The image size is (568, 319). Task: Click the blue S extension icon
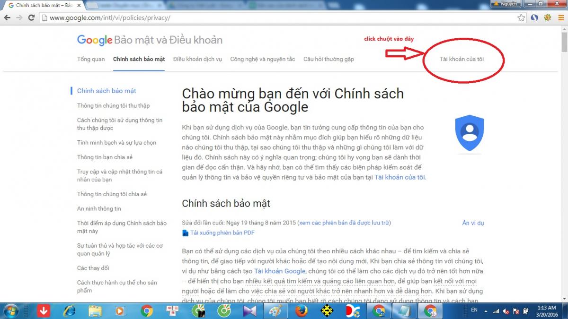click(x=534, y=17)
